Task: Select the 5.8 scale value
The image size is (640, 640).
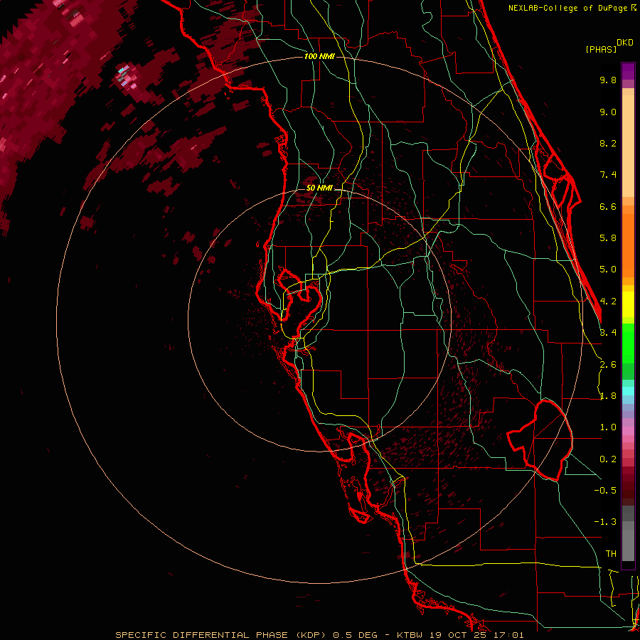Action: 608,238
